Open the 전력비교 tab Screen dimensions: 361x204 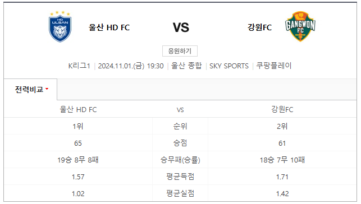point(30,89)
